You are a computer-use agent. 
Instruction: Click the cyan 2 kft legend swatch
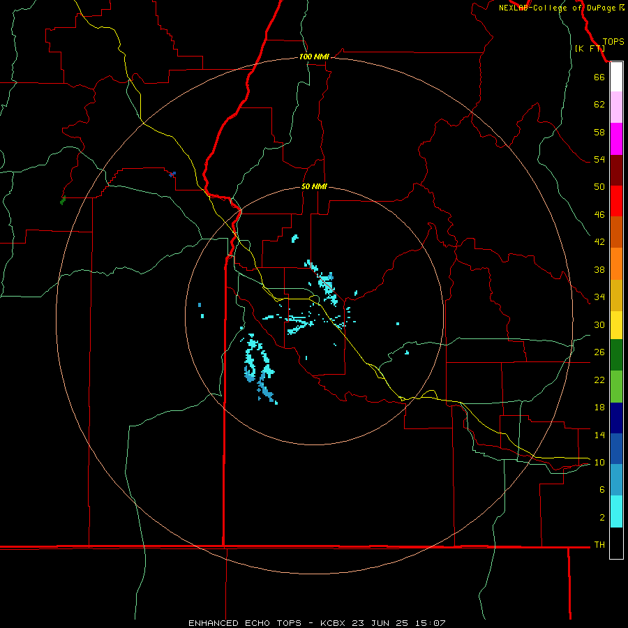click(x=616, y=511)
